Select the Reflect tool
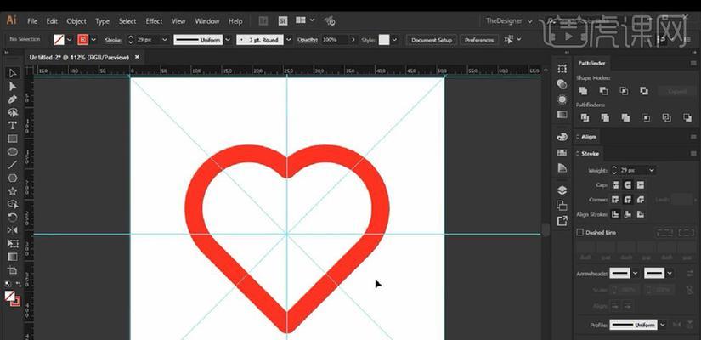This screenshot has width=701, height=340. pos(13,230)
